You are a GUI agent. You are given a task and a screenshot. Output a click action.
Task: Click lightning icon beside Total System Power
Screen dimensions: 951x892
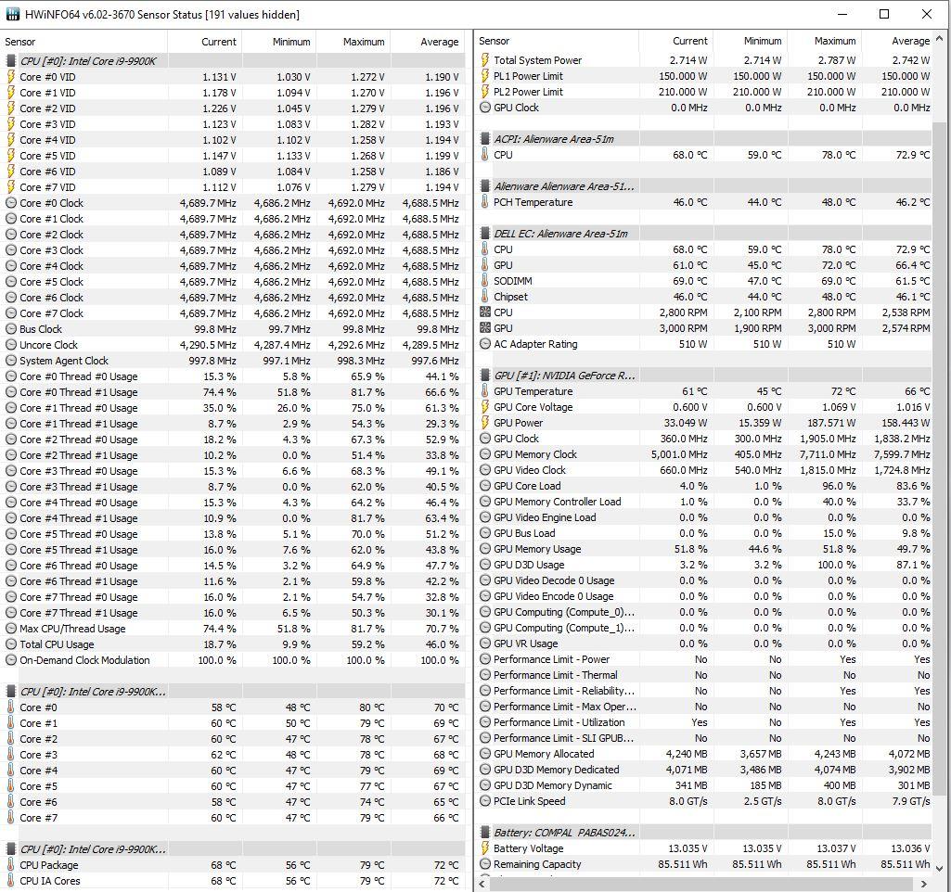pos(485,60)
